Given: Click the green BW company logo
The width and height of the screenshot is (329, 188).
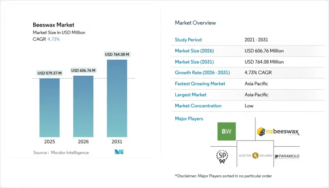Looking at the screenshot, I should pos(227,131).
